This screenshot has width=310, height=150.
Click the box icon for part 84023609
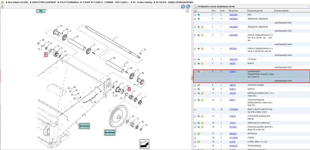coord(202,35)
